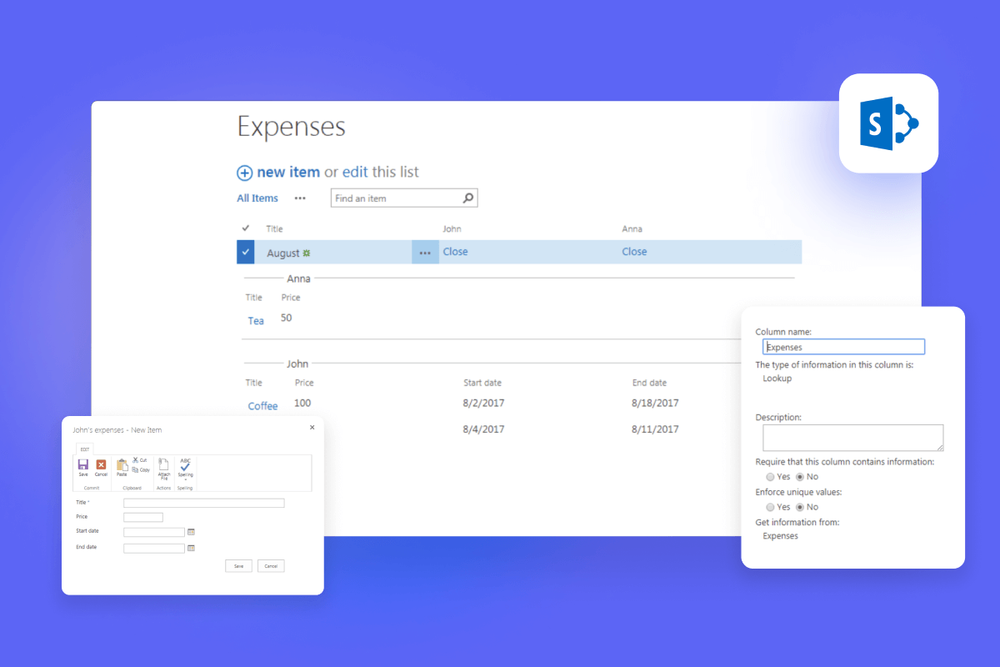
Task: Deselect the checkbox on the August row
Action: click(244, 251)
